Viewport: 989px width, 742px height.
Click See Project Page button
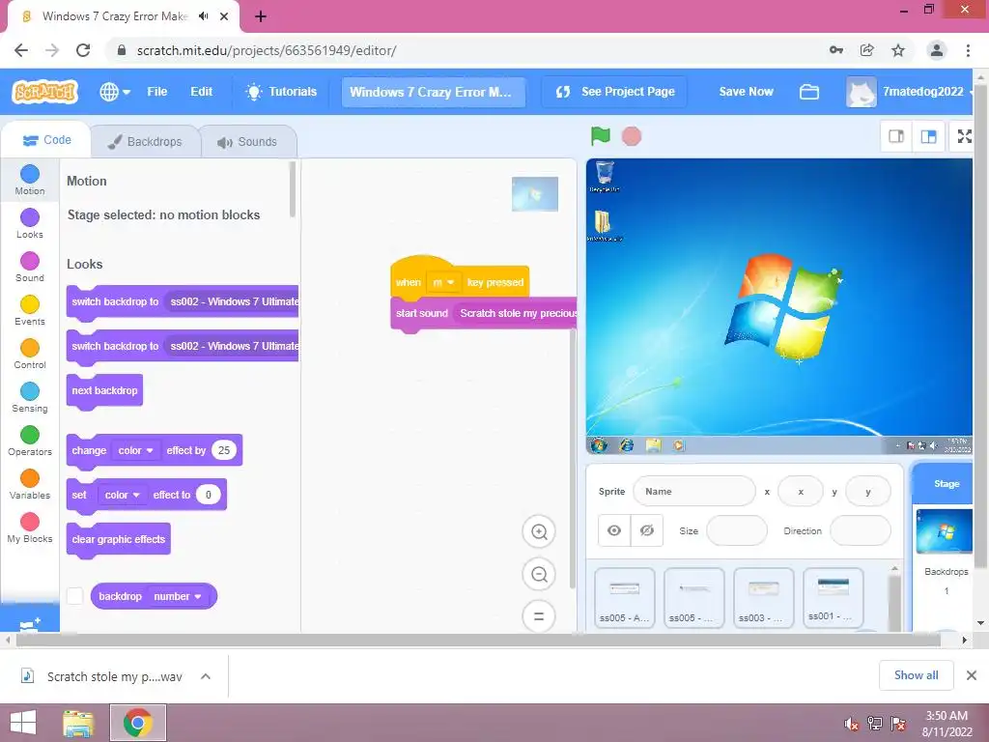coord(615,92)
